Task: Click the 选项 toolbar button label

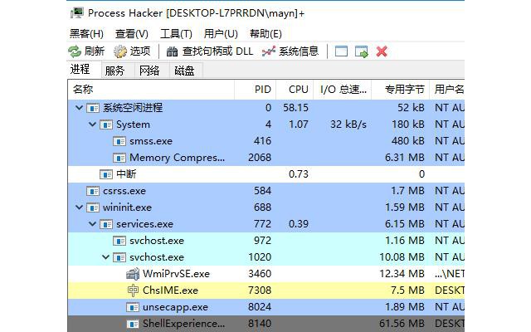Action: tap(140, 51)
